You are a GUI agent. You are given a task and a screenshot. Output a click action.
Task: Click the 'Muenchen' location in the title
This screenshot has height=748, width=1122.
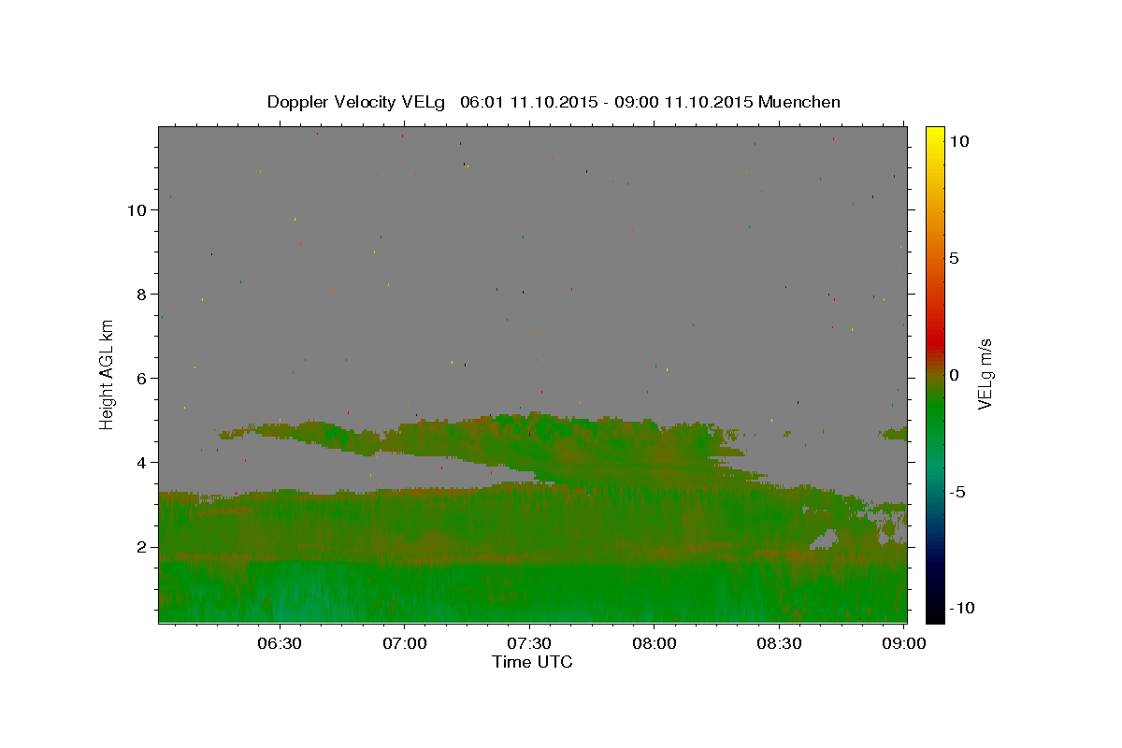pos(799,102)
